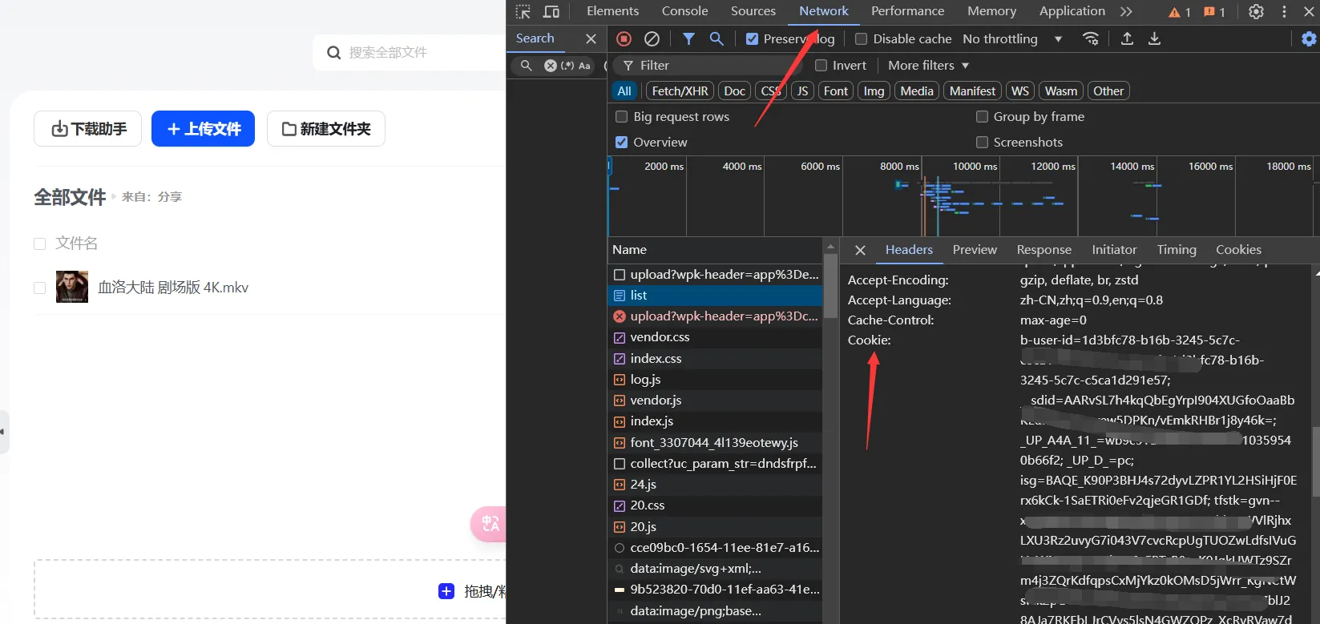Image resolution: width=1320 pixels, height=624 pixels.
Task: Switch to the Preview tab of the request
Action: pos(975,250)
